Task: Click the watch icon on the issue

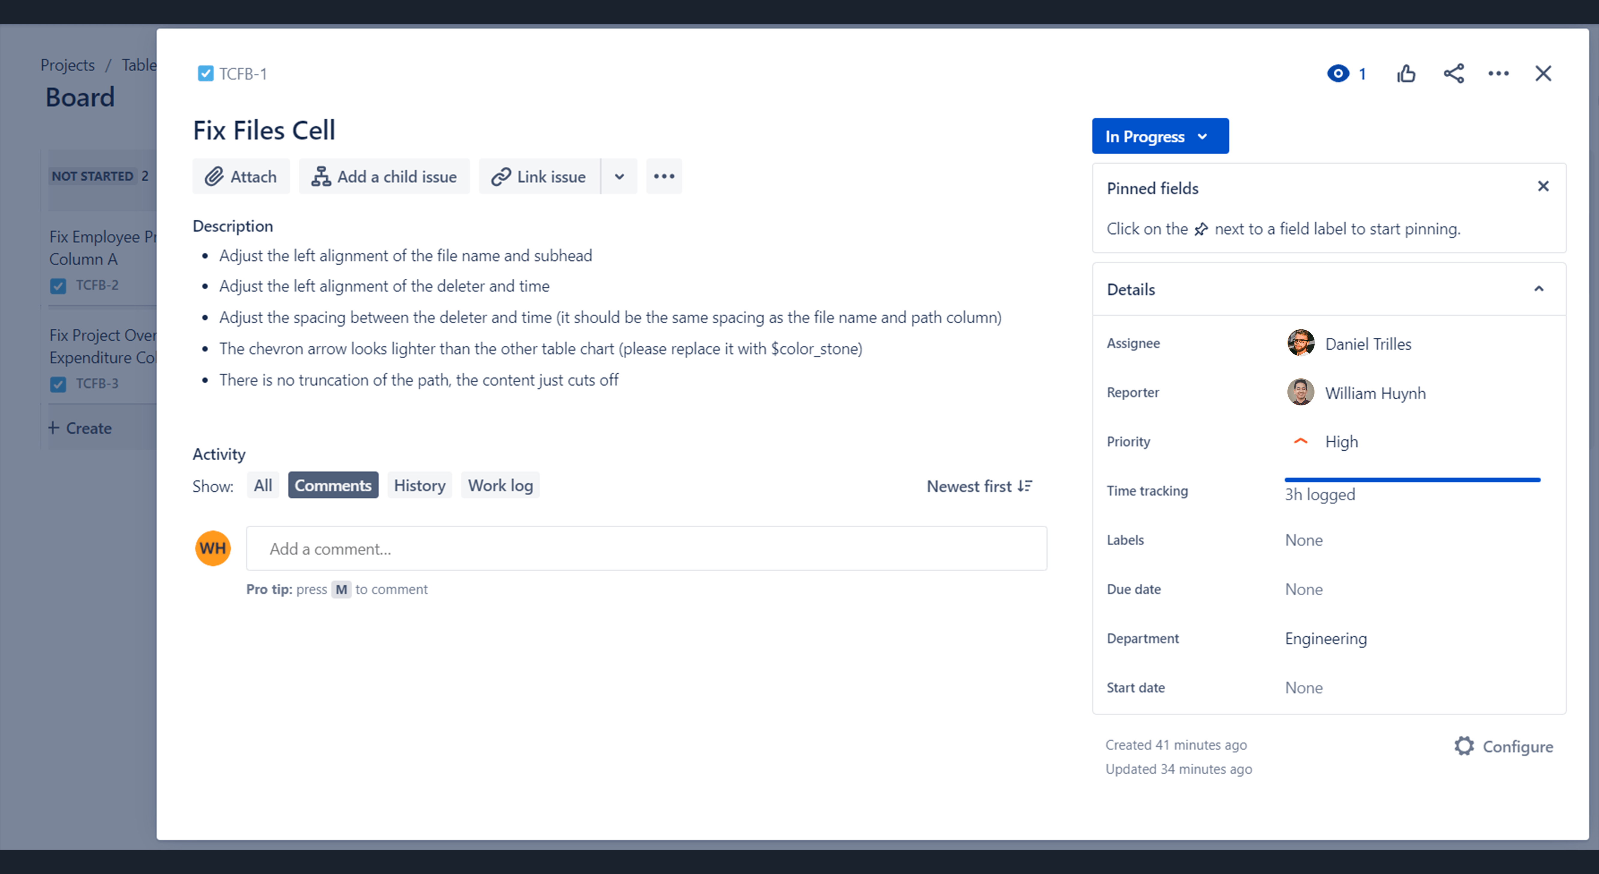Action: 1339,73
